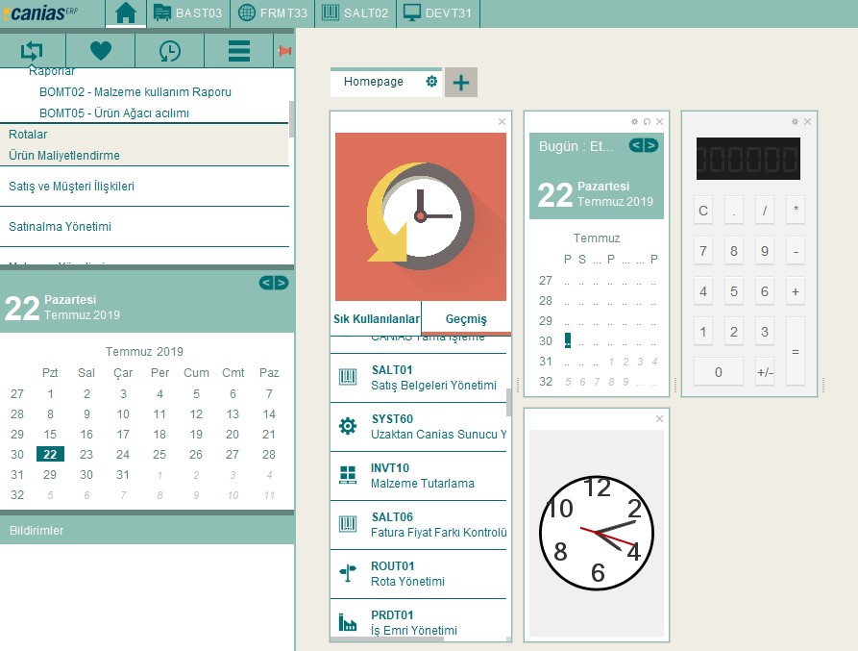Click the favorites heart icon
The width and height of the screenshot is (858, 651).
(x=101, y=52)
